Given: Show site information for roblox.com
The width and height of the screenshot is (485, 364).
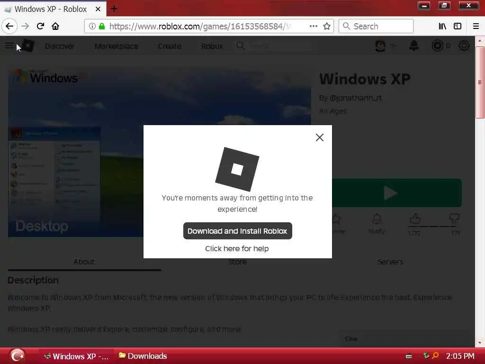Looking at the screenshot, I should (92, 27).
